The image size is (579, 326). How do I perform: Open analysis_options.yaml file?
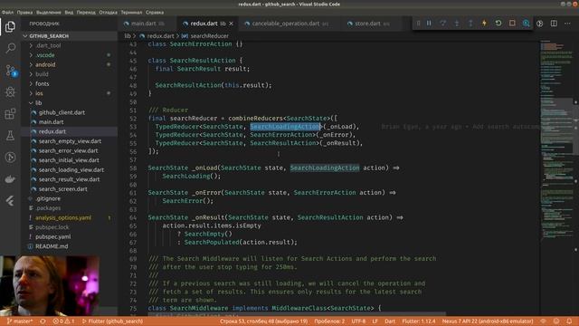(63, 217)
